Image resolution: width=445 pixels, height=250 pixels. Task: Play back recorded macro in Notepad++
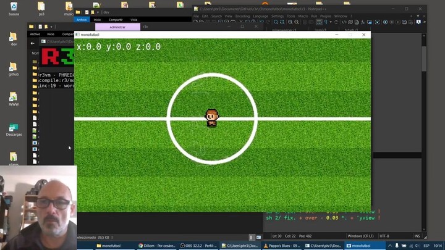tap(397, 22)
